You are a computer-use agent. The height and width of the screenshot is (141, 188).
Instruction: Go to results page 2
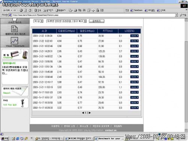click(87, 113)
